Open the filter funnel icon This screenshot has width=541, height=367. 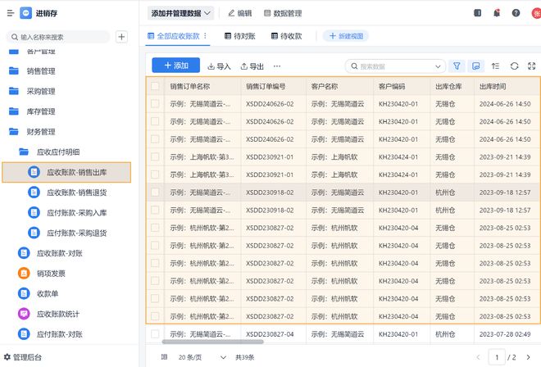tap(457, 66)
